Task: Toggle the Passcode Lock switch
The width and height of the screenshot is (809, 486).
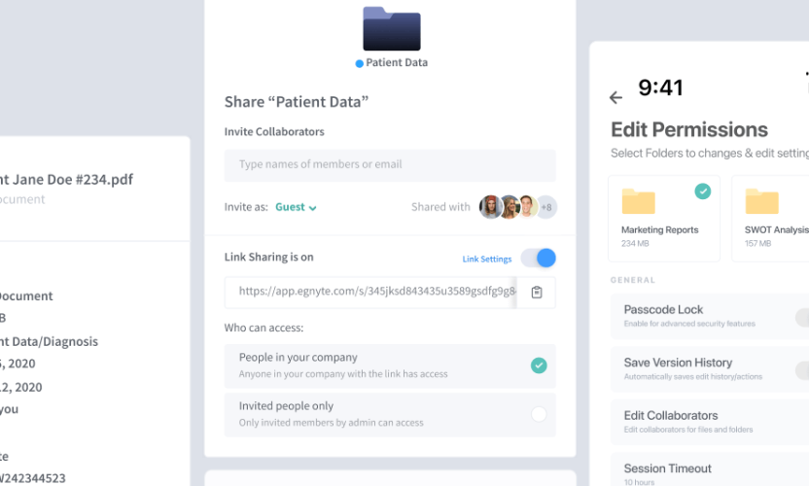Action: [x=801, y=317]
